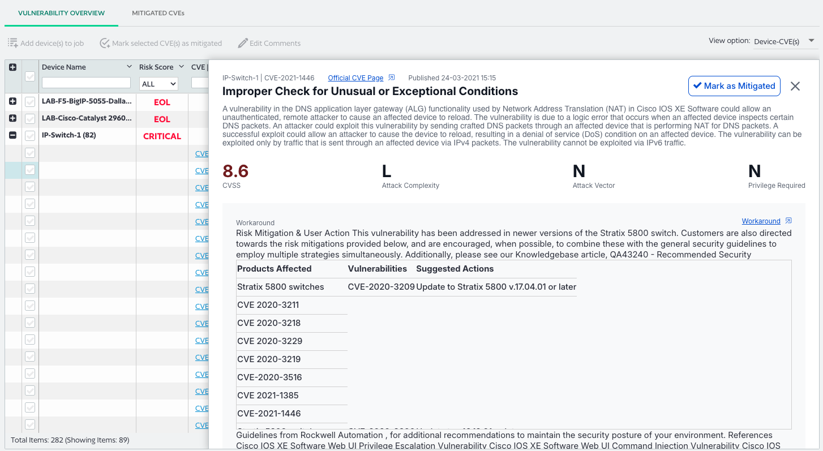This screenshot has height=451, width=823.
Task: Open the View option Device-CVE(s) dropdown
Action: 785,41
